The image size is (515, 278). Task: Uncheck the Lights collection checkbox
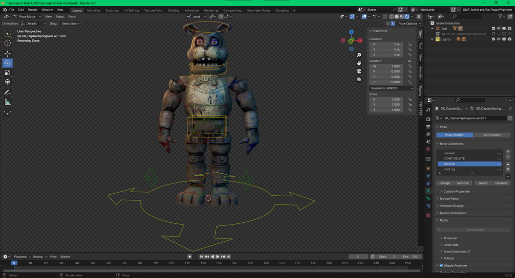[x=493, y=39]
